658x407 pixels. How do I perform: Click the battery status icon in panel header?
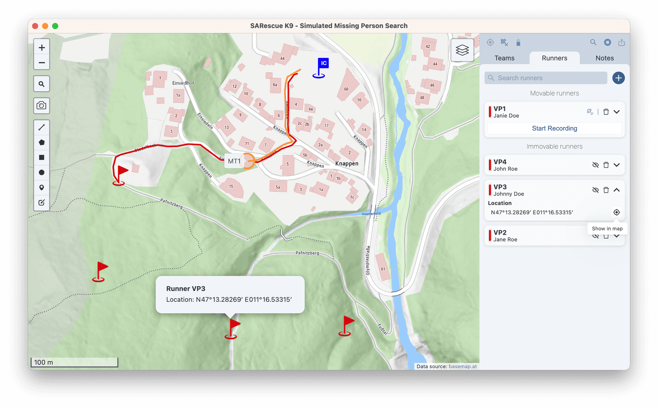coord(518,42)
